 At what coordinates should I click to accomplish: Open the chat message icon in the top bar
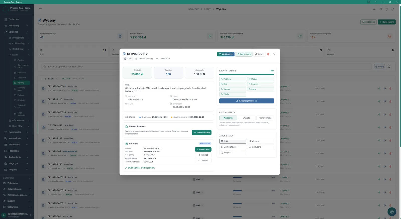click(x=380, y=9)
